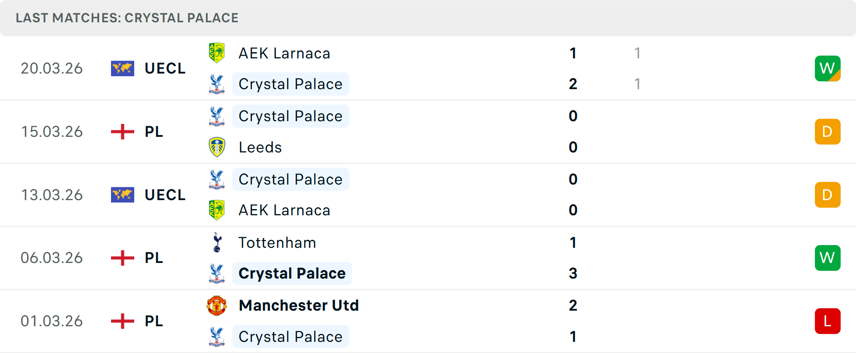
Task: Click the AEK Larnaca club crest
Action: [x=217, y=53]
